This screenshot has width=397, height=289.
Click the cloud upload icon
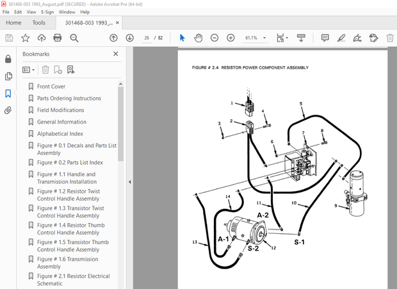pyautogui.click(x=42, y=38)
